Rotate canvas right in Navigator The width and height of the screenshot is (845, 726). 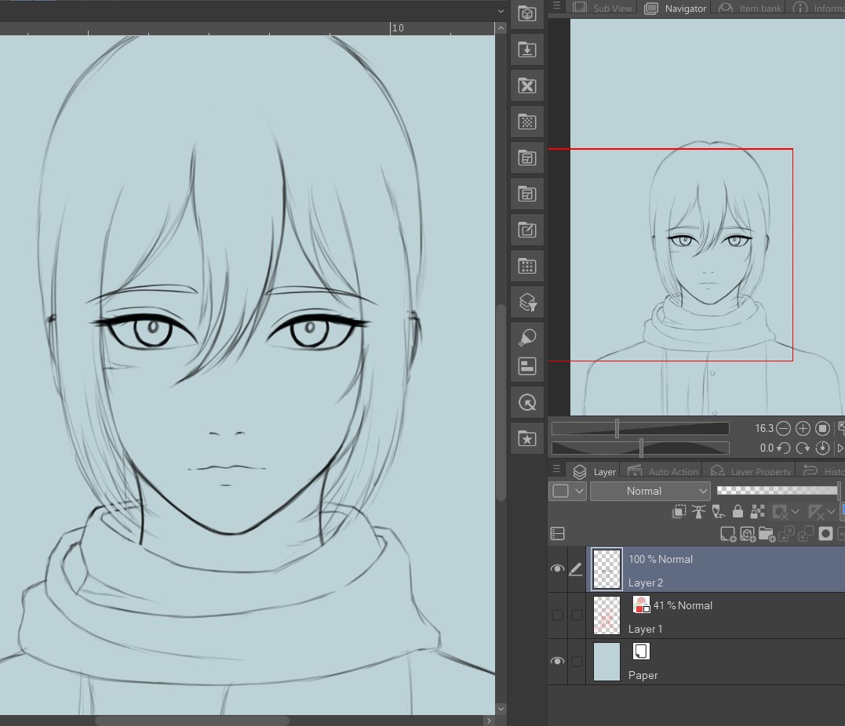[x=803, y=448]
